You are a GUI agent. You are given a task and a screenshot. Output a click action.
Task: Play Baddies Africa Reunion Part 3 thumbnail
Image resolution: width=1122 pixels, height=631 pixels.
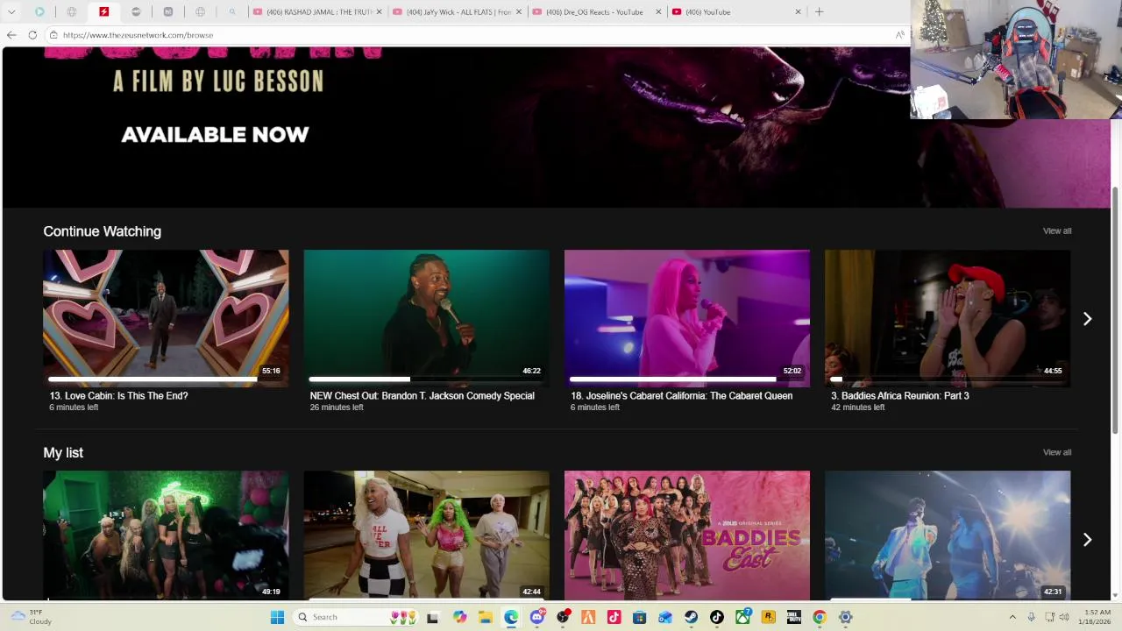[948, 317]
